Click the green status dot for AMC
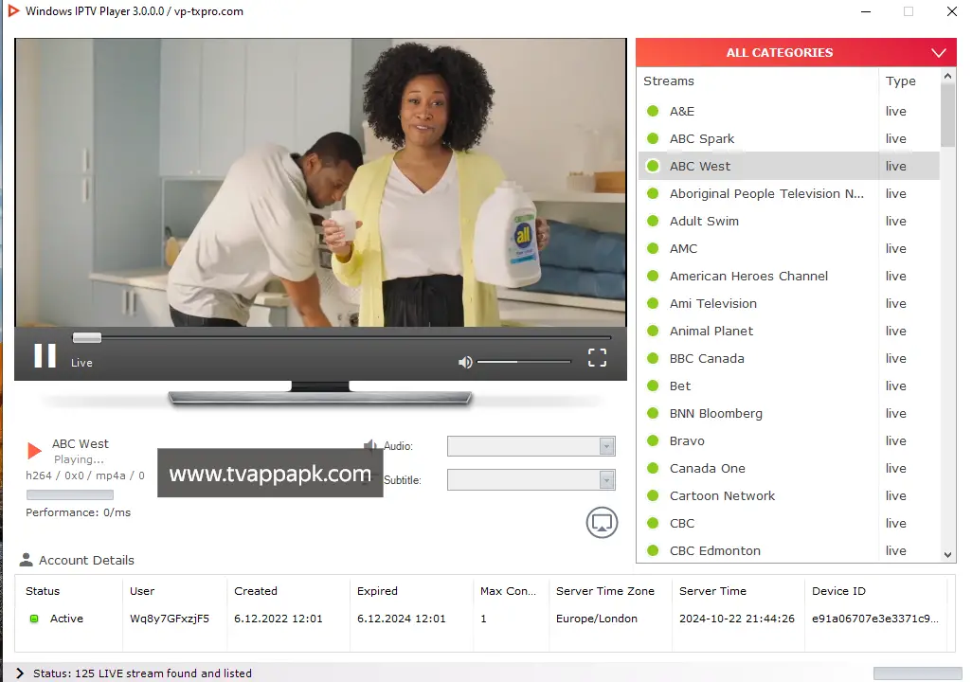Image resolution: width=972 pixels, height=682 pixels. pyautogui.click(x=653, y=248)
